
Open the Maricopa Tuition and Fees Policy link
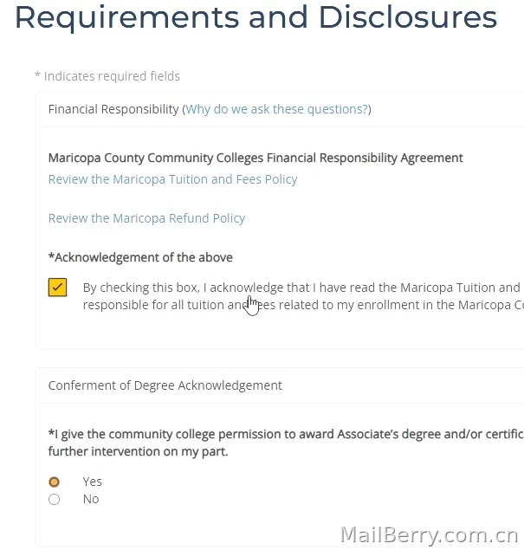click(x=172, y=179)
